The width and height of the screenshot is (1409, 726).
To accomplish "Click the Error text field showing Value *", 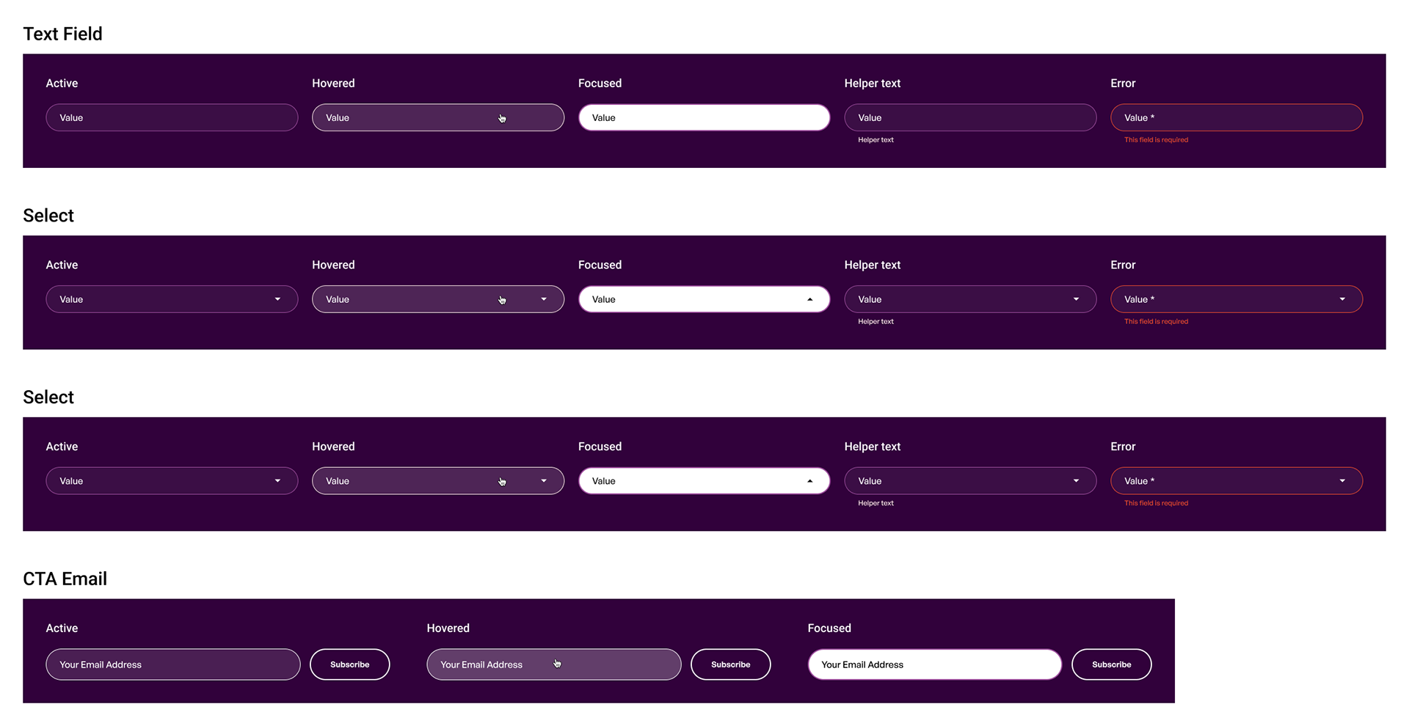I will click(1237, 117).
